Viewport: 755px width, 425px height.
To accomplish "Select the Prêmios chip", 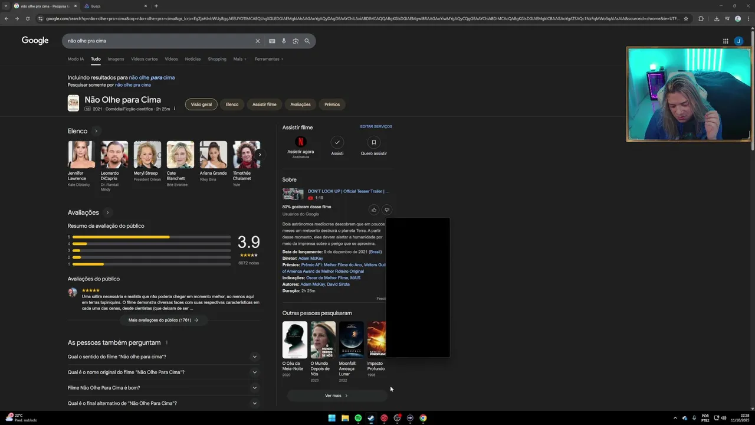I will click(332, 104).
